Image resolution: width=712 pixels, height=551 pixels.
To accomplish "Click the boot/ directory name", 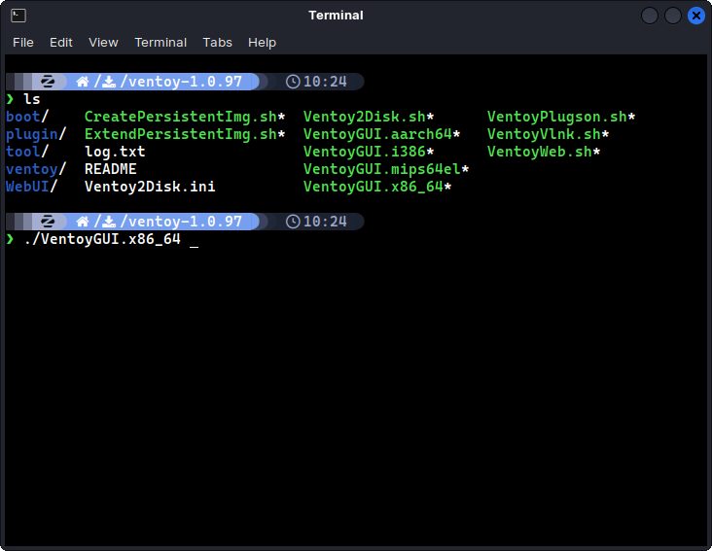I will 27,117.
